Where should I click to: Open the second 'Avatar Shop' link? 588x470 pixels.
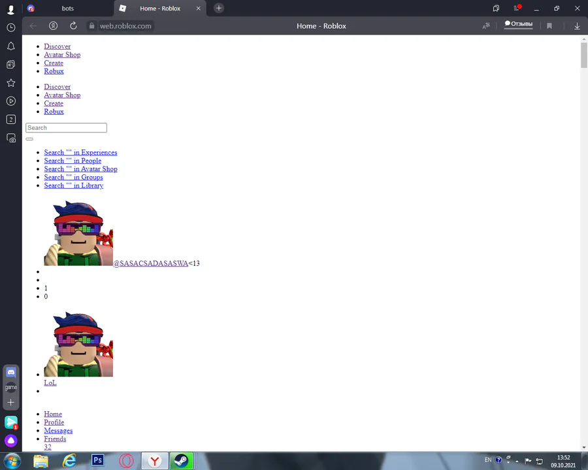point(62,95)
